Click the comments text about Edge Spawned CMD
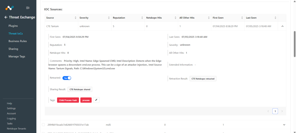Screen dimensions: 296x133 point(106,65)
